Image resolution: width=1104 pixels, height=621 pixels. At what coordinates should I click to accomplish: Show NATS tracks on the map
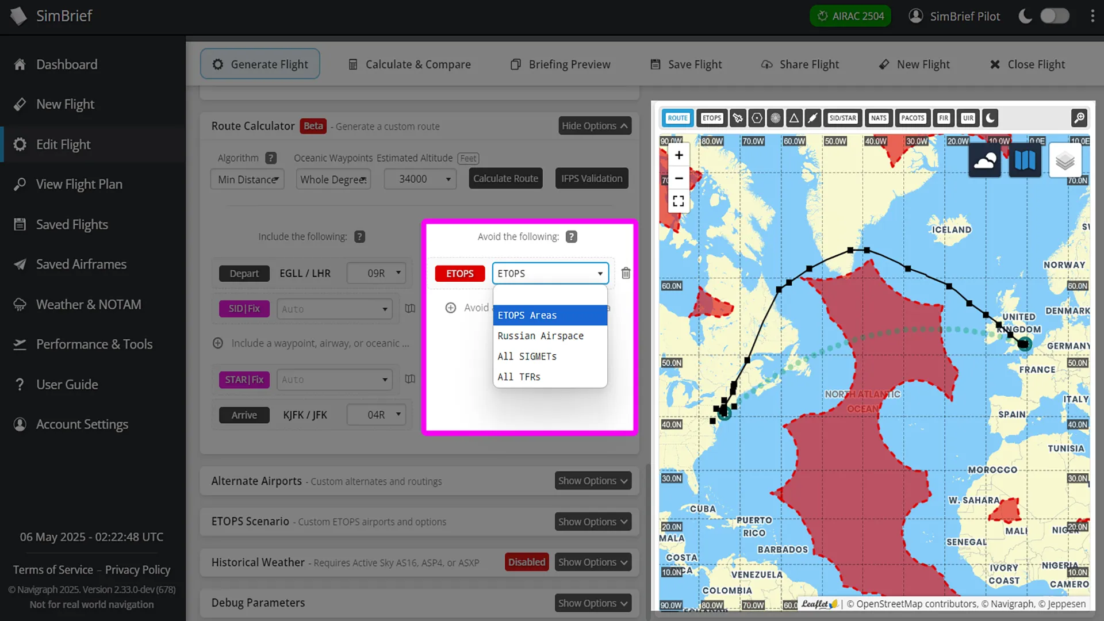pyautogui.click(x=879, y=118)
